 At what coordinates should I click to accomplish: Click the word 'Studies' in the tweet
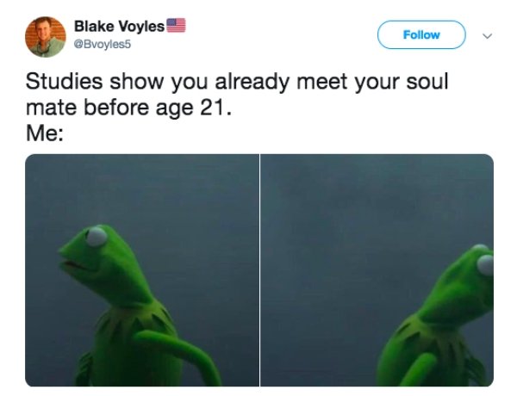[x=64, y=81]
